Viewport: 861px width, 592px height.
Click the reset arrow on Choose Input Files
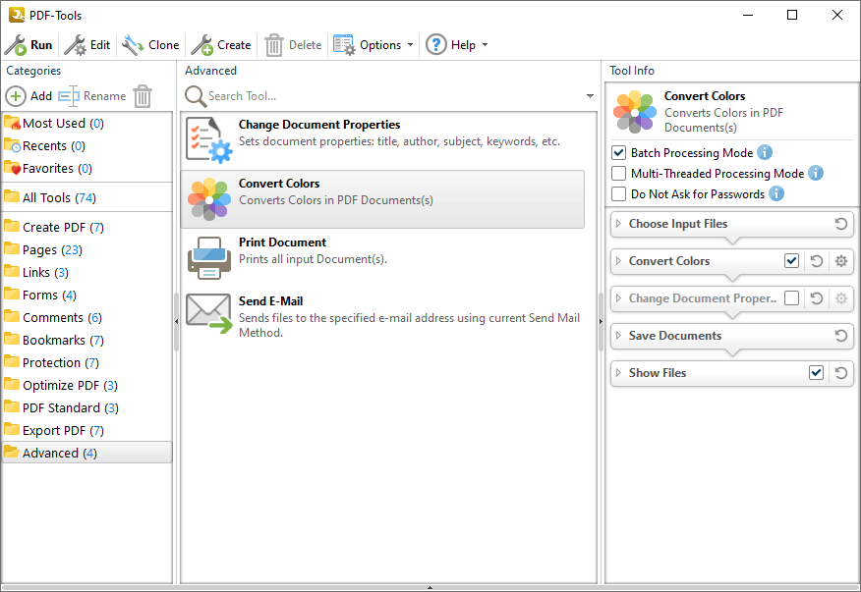842,224
